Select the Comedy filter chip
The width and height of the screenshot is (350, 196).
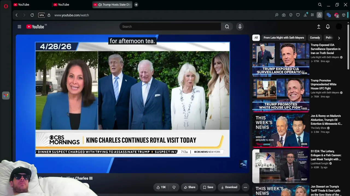point(315,38)
